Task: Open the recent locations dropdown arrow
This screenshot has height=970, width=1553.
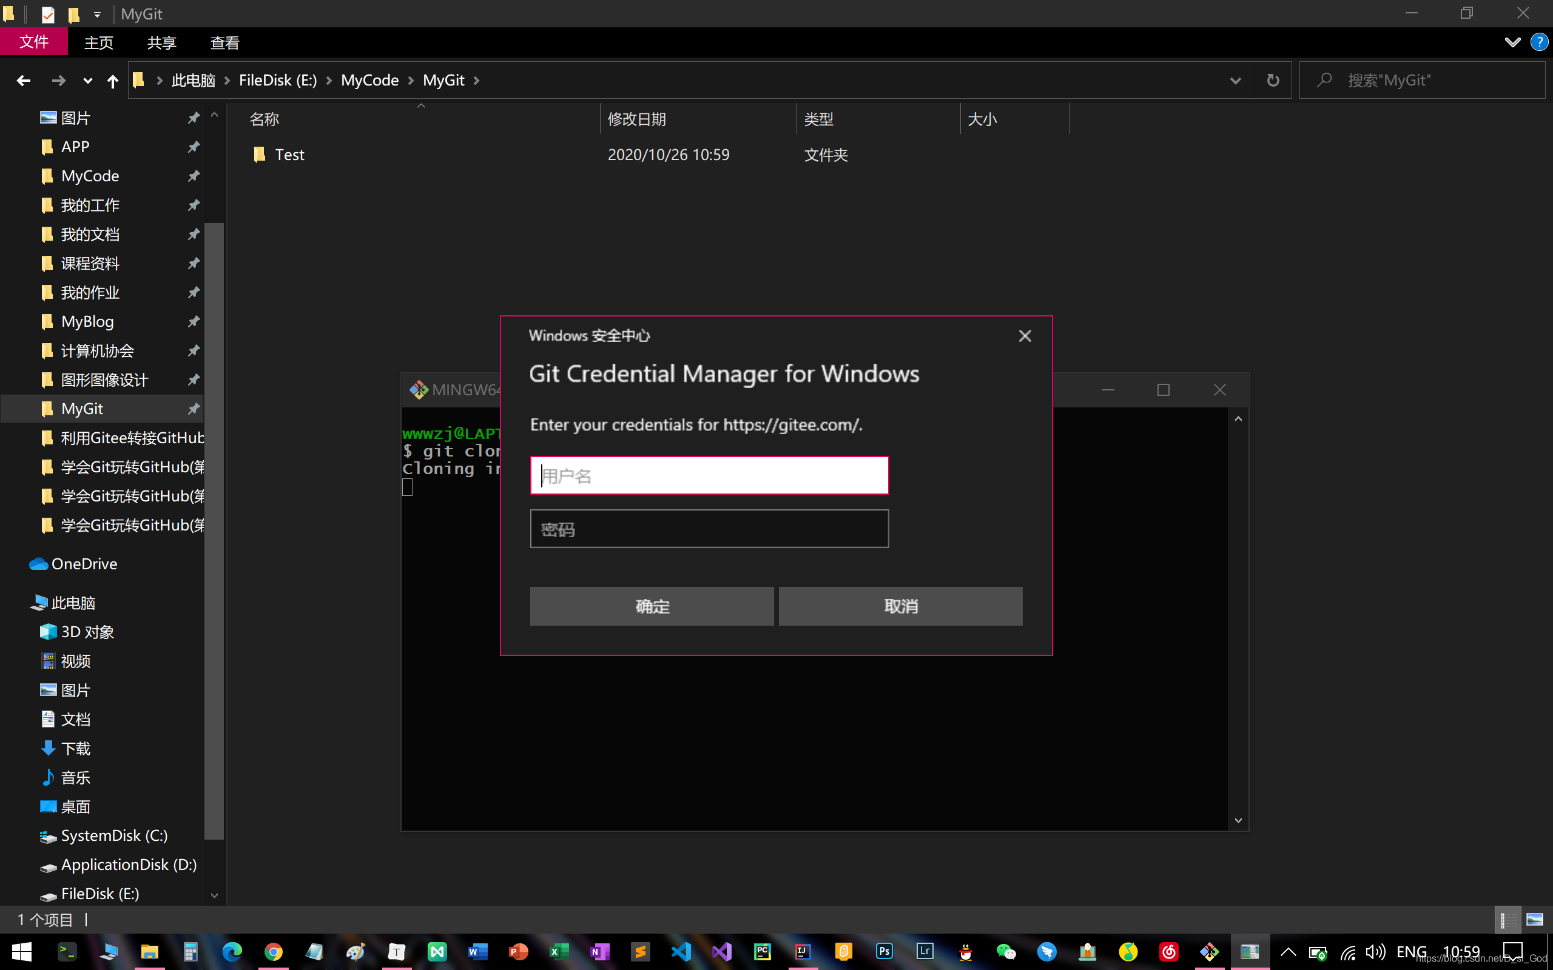Action: 87,81
